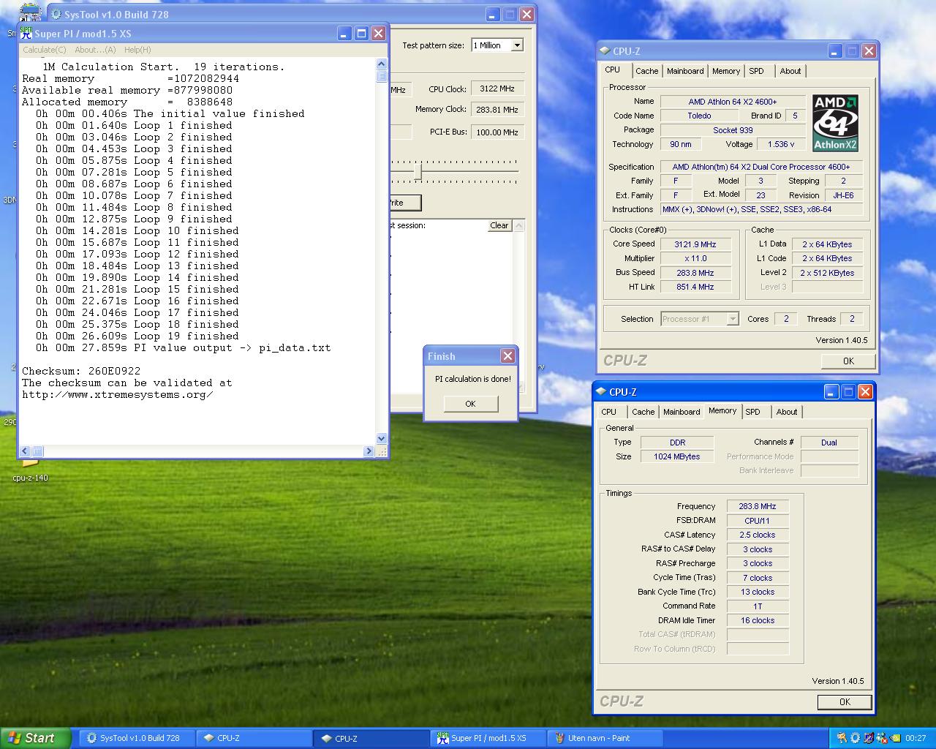
Task: Click OK in the Finish dialog
Action: click(470, 404)
